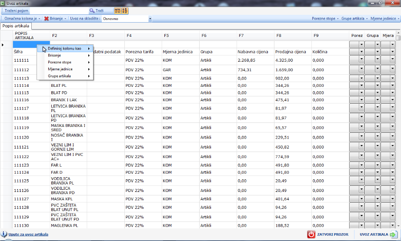Toggle the auto row height icon
The height and width of the screenshot is (241, 401).
pos(124,11)
